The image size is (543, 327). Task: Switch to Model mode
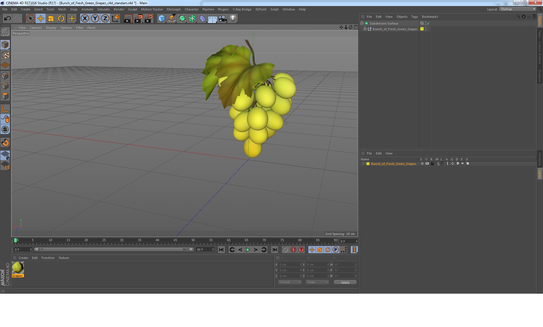click(x=5, y=45)
